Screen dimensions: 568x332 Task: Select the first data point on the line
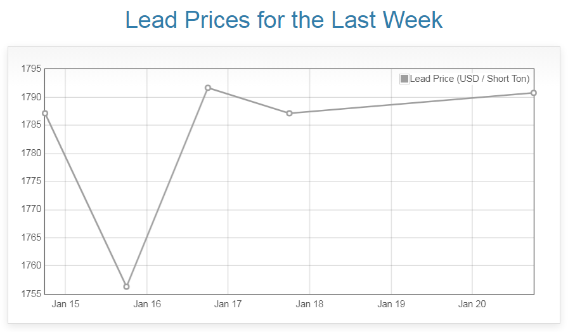pyautogui.click(x=45, y=114)
